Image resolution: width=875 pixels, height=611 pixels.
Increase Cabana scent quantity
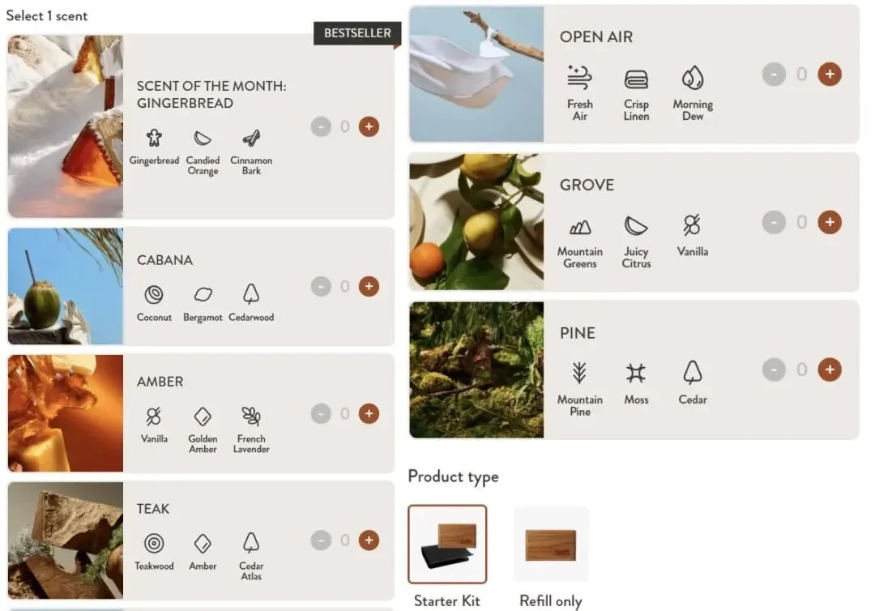click(x=369, y=286)
